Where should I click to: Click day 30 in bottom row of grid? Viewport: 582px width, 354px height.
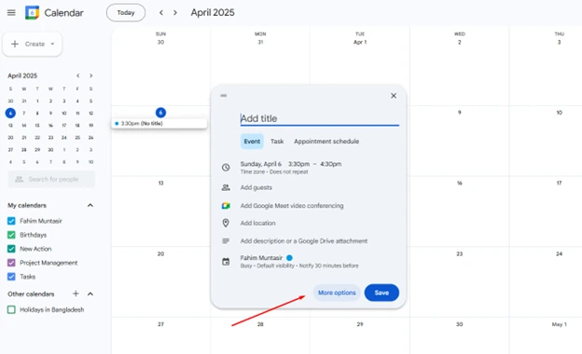coord(460,324)
